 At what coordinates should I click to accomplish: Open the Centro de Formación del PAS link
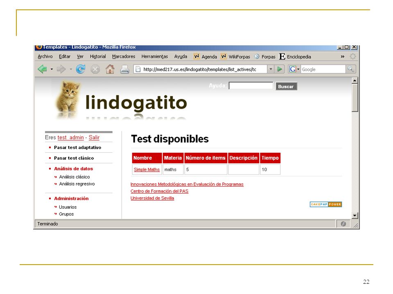click(159, 191)
